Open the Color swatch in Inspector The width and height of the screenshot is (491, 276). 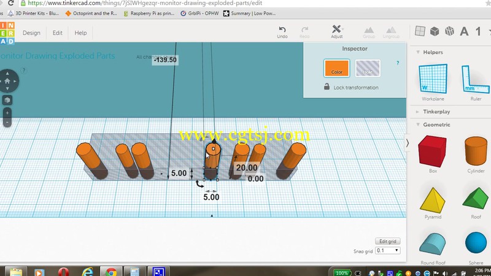coord(336,68)
